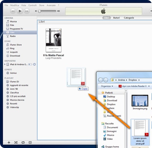Screen dimensions: 152x148
Task: Open the Videoclip playlist
Action: click(x=14, y=107)
